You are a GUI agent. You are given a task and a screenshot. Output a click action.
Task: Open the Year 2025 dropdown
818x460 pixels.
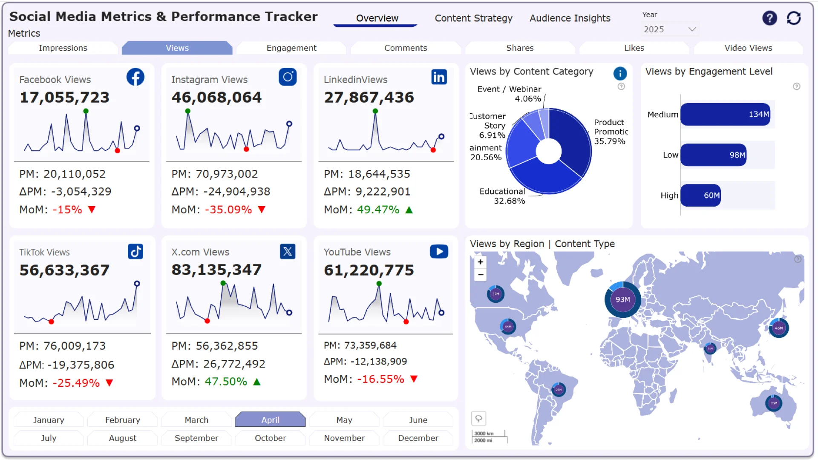point(669,29)
